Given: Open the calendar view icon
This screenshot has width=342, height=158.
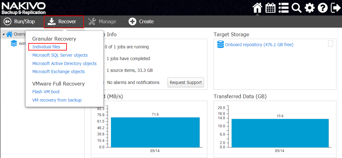Looking at the screenshot, I should pyautogui.click(x=270, y=8).
